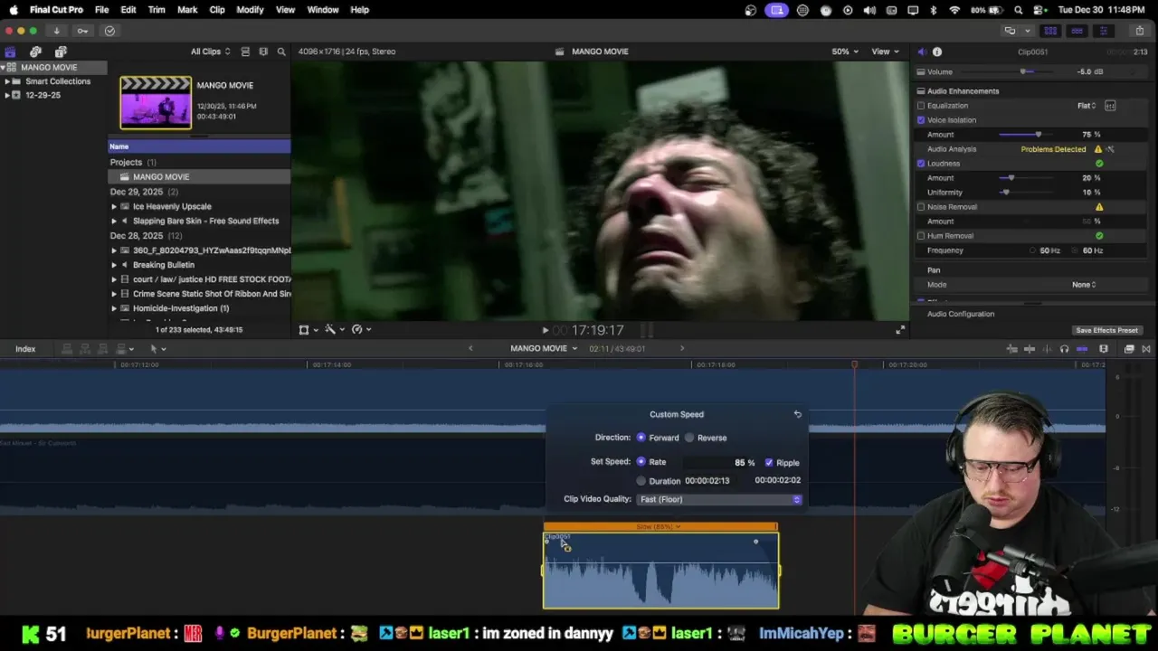This screenshot has width=1158, height=651.
Task: Uncheck Voice Isolation checkbox
Action: coord(921,120)
